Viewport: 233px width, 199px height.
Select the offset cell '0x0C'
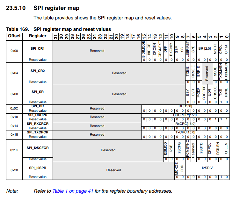[14, 108]
